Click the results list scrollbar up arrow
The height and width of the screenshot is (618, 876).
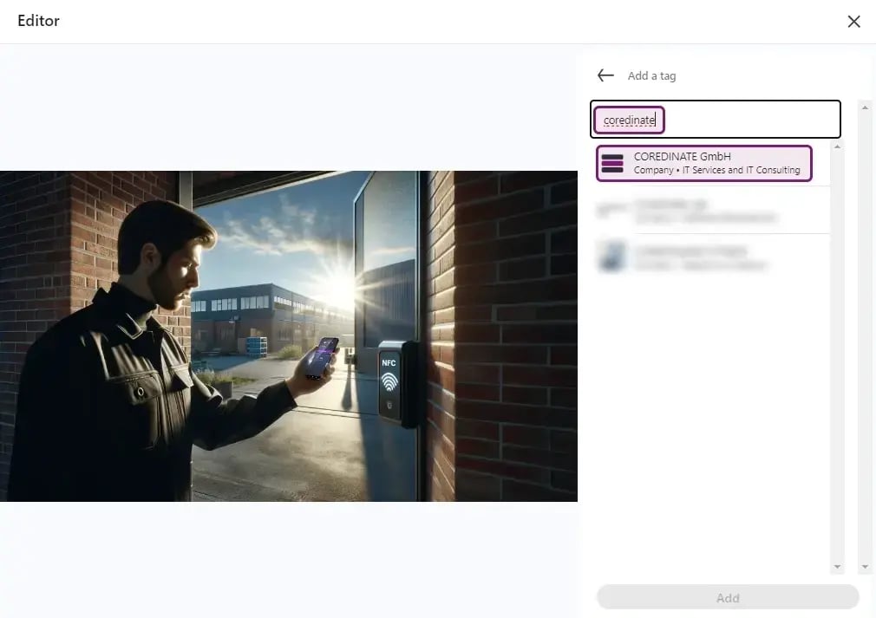click(837, 147)
